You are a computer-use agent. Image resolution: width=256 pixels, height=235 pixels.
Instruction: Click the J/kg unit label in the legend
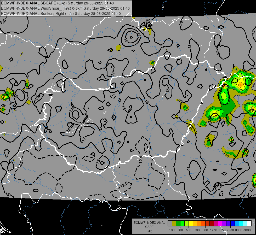[149, 231]
